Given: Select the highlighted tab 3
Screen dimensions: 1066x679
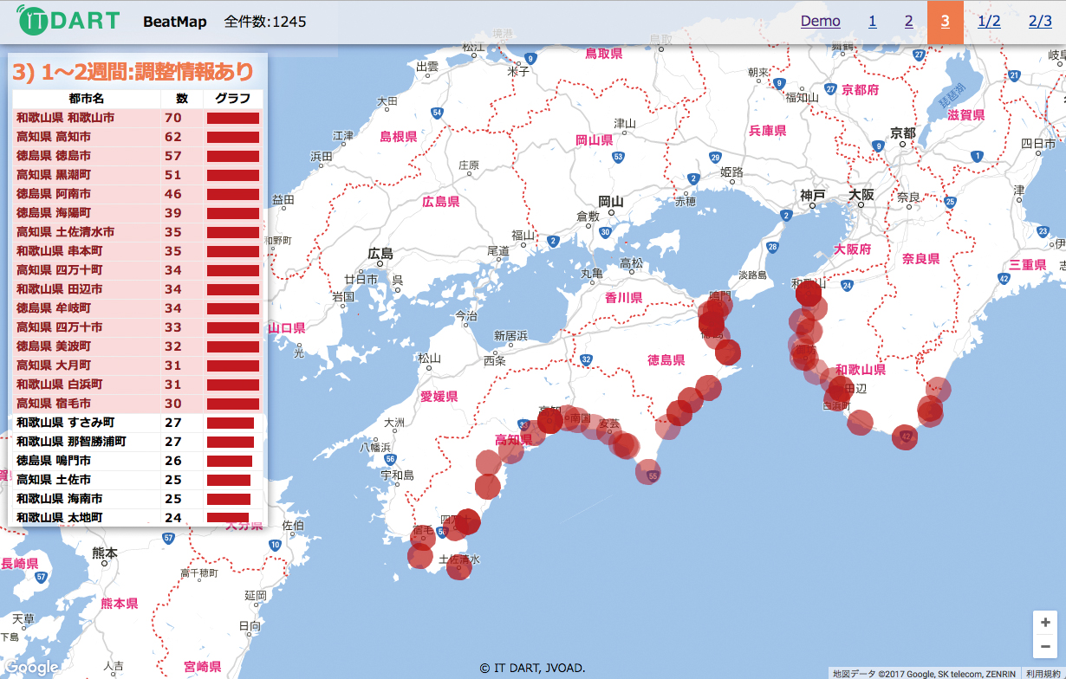Looking at the screenshot, I should 945,22.
